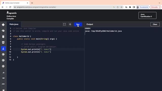Place cursor on 'class HelloWorld {' line
This screenshot has height=91, width=162.
pos(22,36)
